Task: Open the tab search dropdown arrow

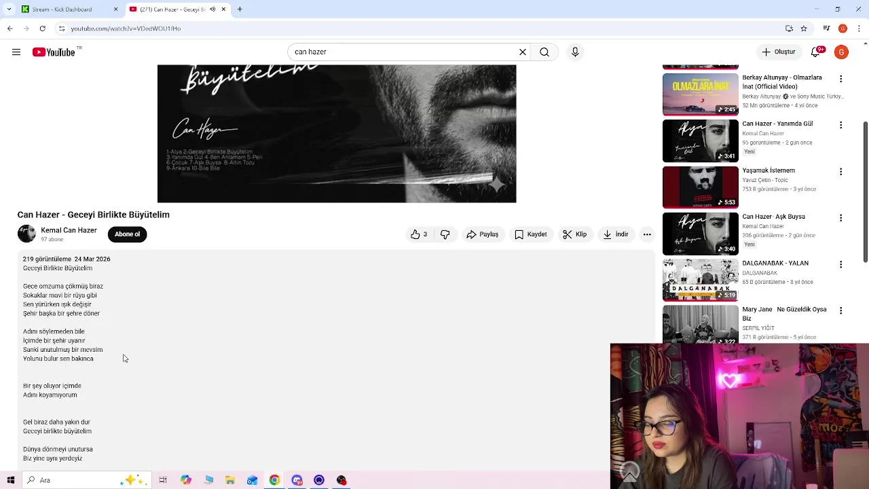Action: [x=9, y=10]
